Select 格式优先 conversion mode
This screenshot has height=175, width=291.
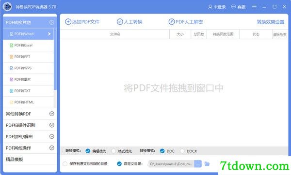click(113, 151)
